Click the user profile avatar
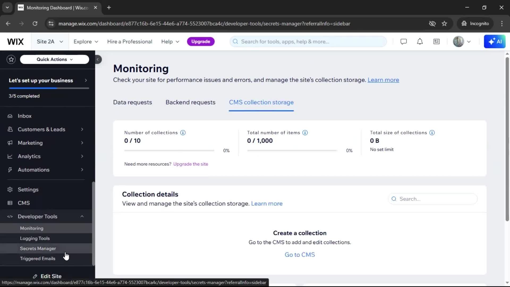Screen dimensions: 510x287 click(458, 42)
